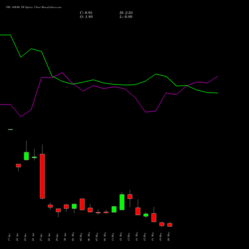This screenshot has height=249, width=249.
Task: Click the "20 May" date axis label
Action: click(x=169, y=237)
